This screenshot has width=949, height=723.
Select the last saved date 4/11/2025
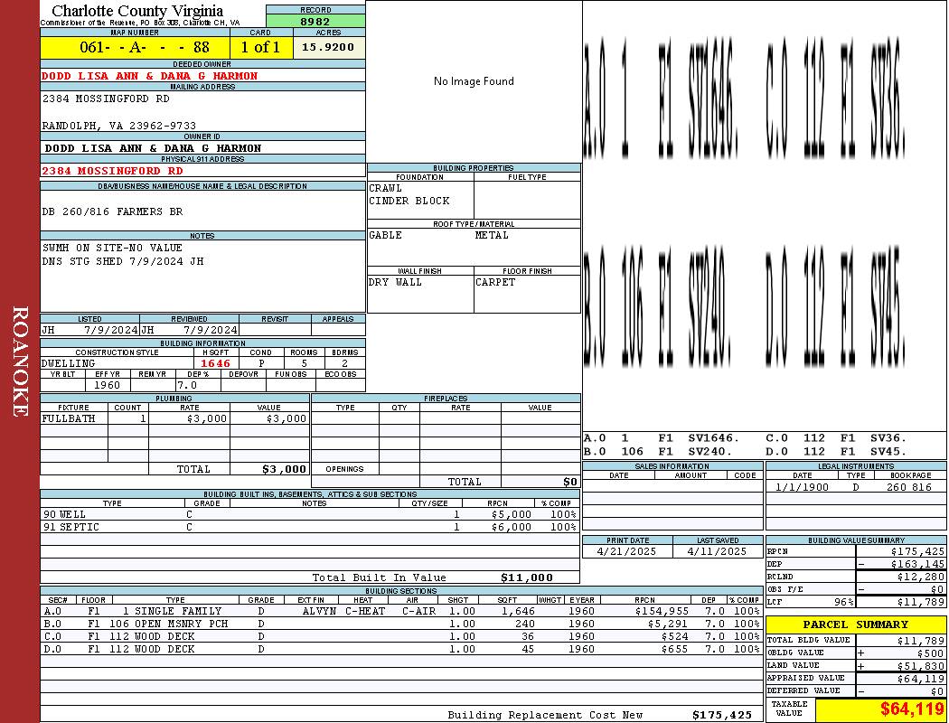point(718,552)
